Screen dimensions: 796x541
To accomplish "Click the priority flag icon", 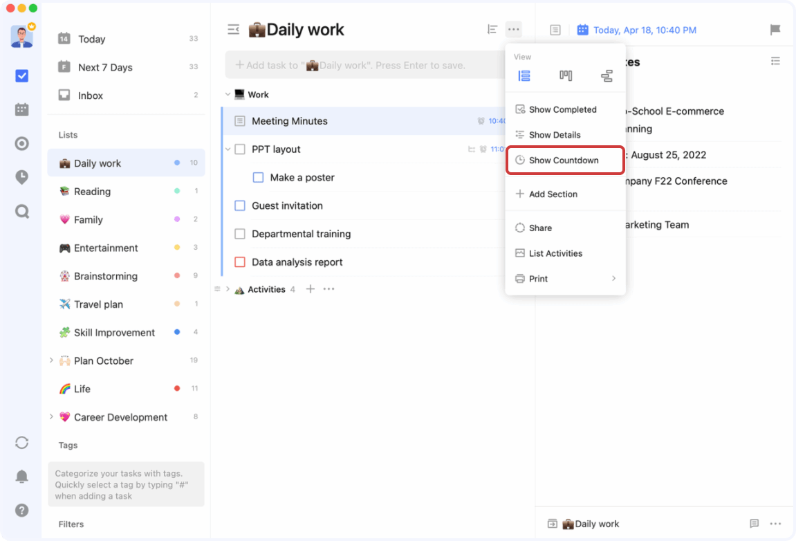I will (x=775, y=30).
